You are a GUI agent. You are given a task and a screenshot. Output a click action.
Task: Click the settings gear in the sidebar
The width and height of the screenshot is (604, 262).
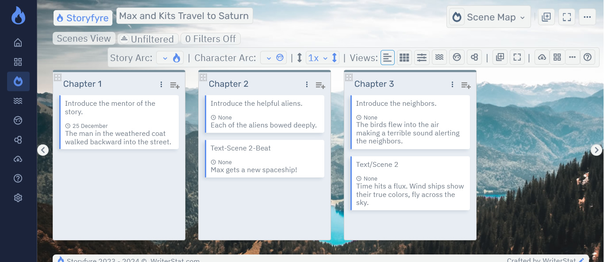tap(18, 197)
